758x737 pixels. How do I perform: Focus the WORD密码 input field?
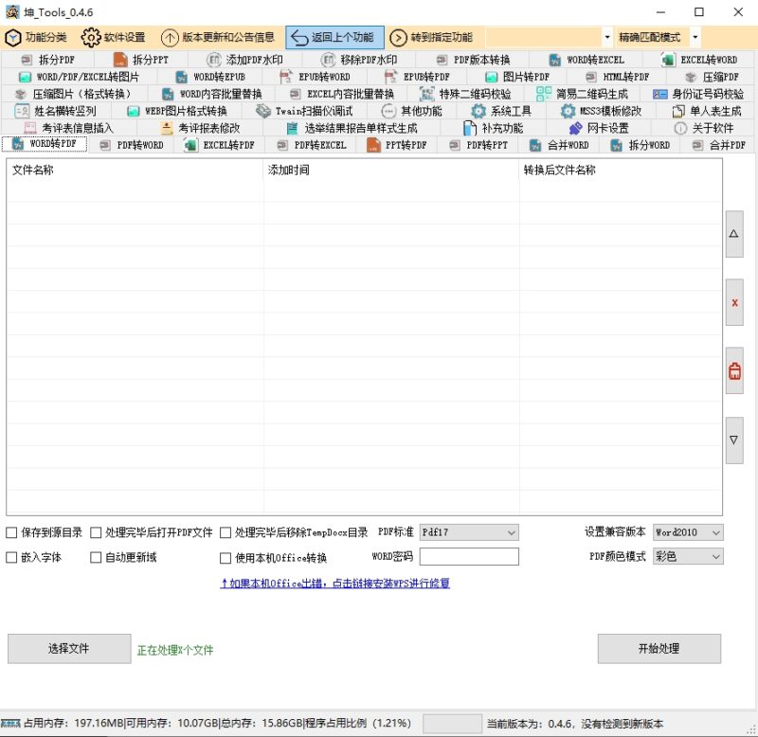pyautogui.click(x=469, y=556)
